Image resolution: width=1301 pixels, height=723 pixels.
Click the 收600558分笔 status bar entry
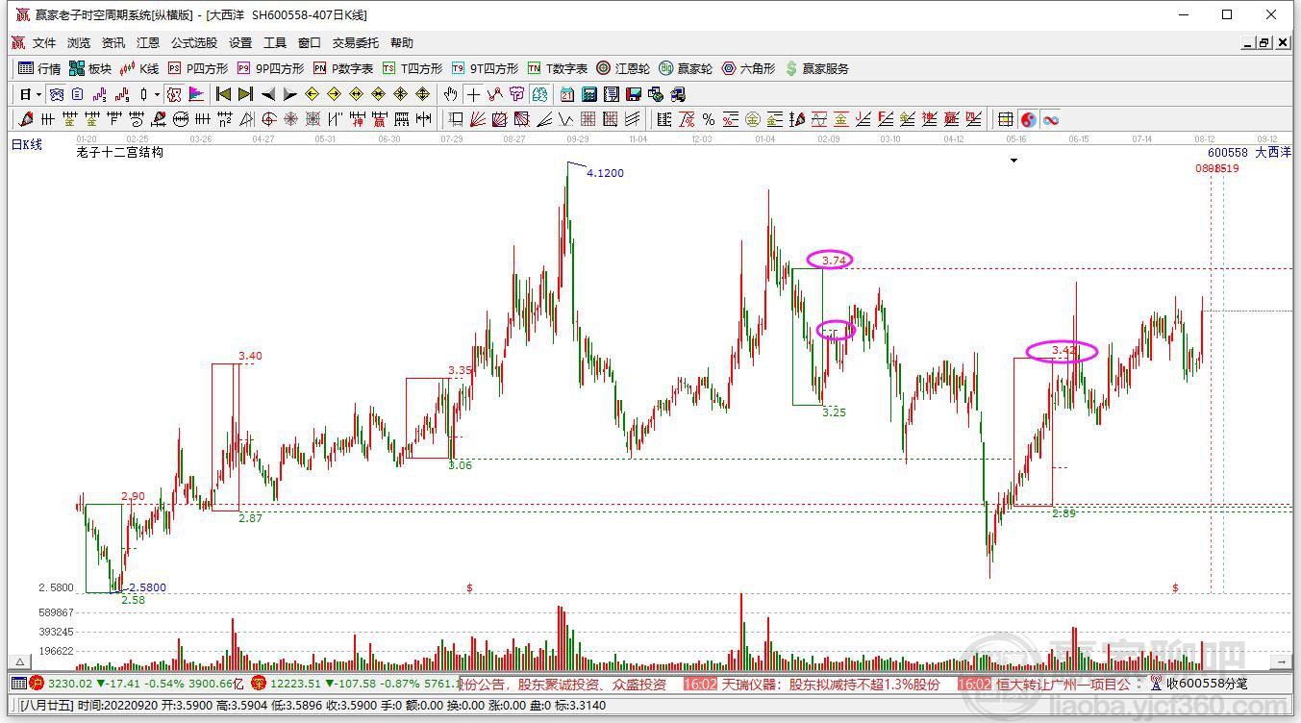click(1207, 684)
